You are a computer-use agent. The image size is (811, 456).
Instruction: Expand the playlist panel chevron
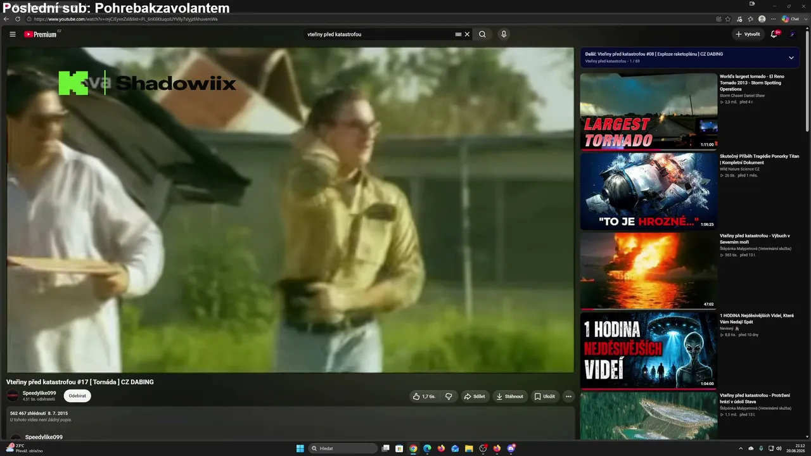coord(791,58)
